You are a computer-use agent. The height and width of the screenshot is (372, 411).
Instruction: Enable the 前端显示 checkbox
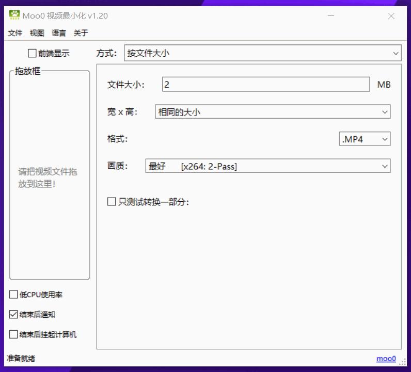pyautogui.click(x=32, y=53)
